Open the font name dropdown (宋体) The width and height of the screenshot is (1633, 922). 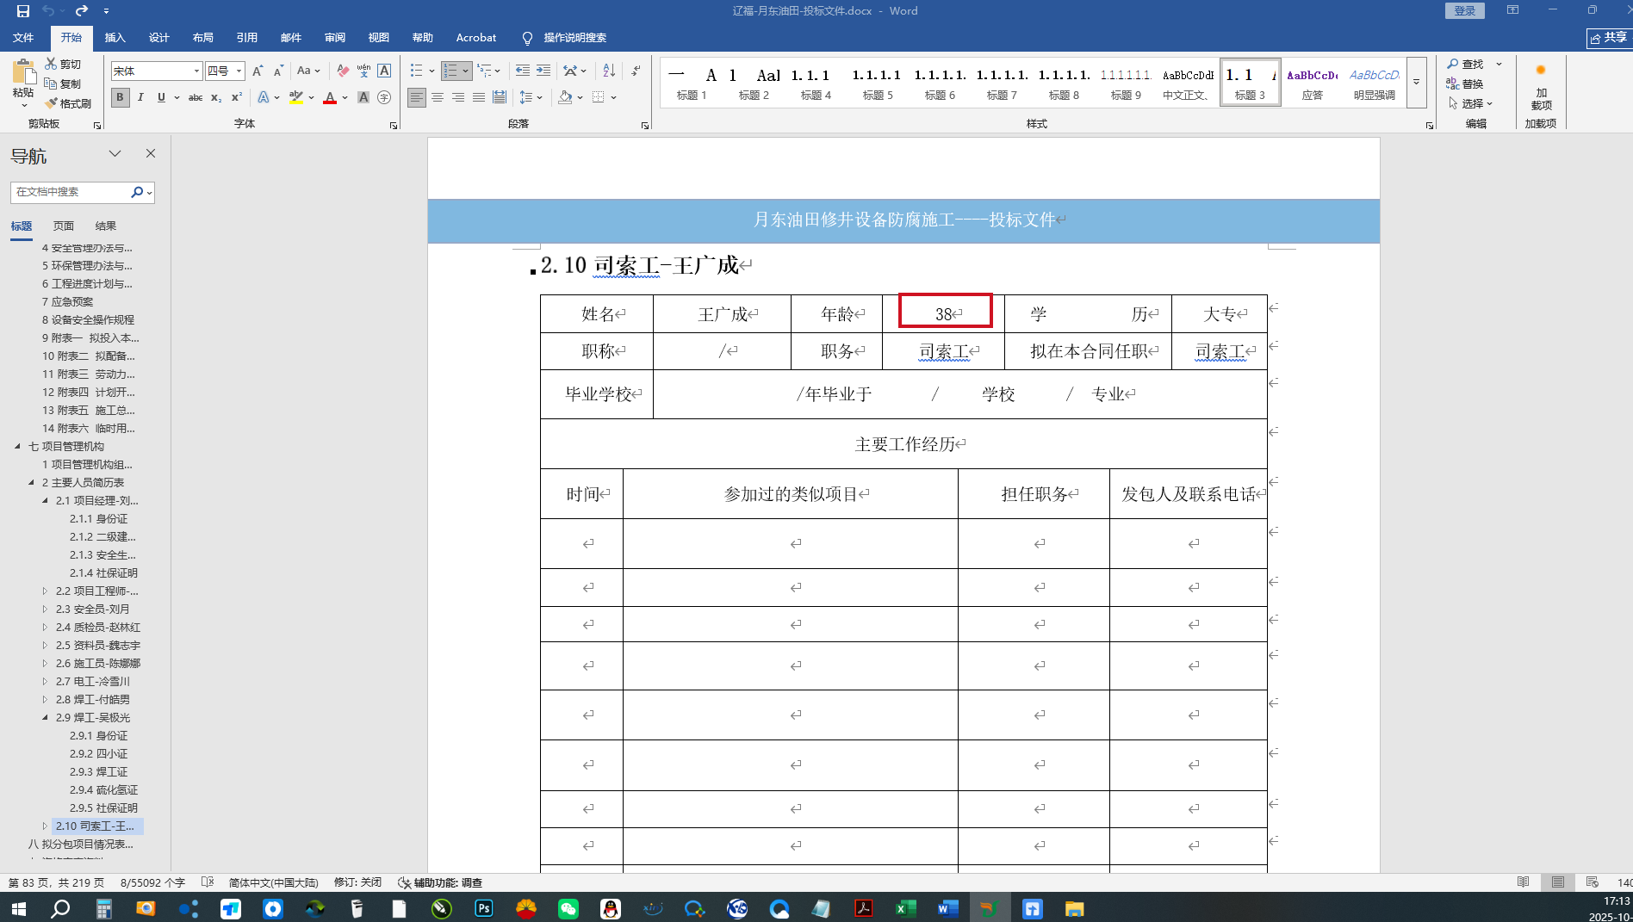pos(196,71)
